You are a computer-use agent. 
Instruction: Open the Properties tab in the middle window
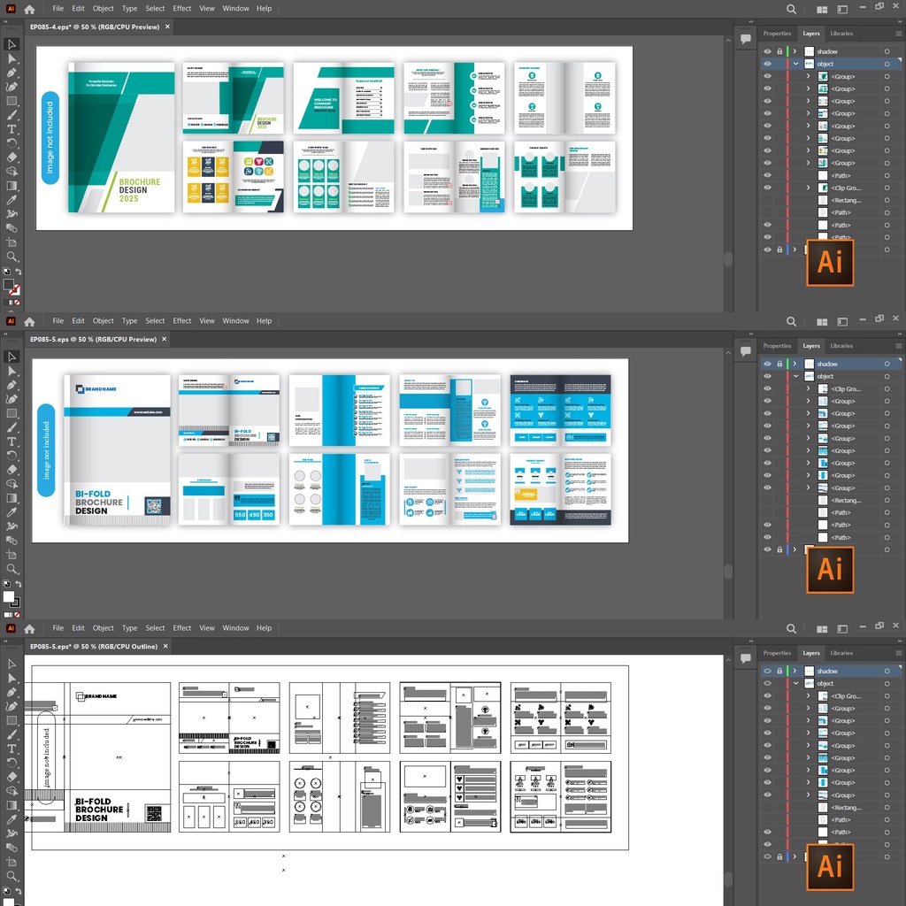(x=777, y=346)
